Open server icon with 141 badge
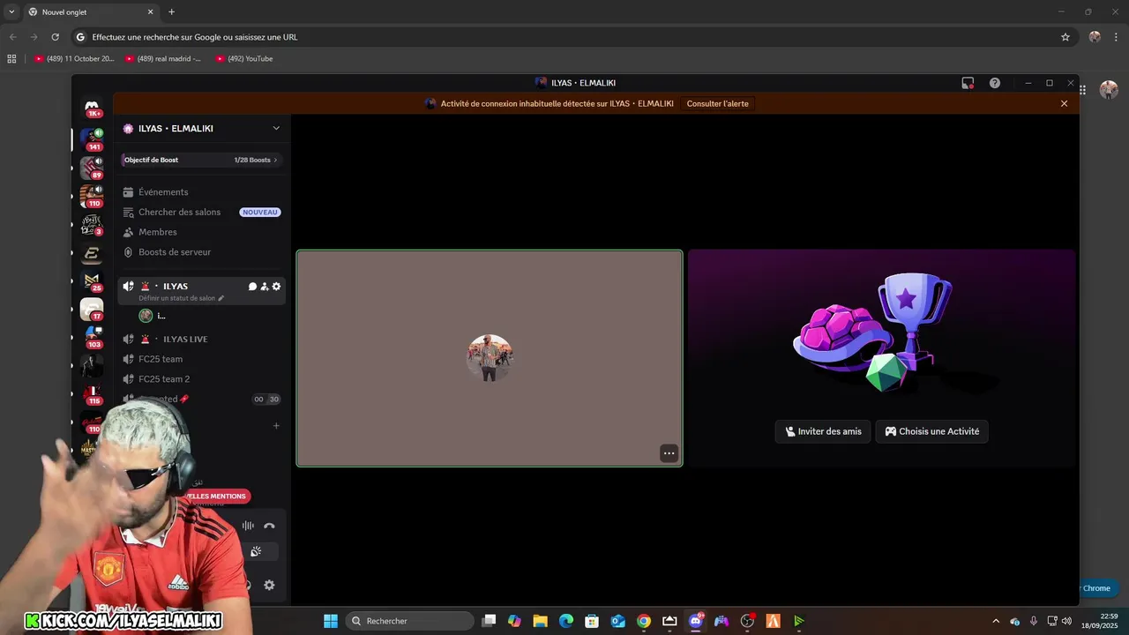 click(x=92, y=138)
